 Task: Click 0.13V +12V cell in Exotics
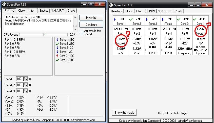(169, 40)
